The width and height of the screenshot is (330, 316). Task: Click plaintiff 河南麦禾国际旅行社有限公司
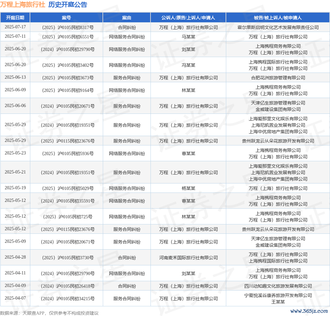coord(188,258)
